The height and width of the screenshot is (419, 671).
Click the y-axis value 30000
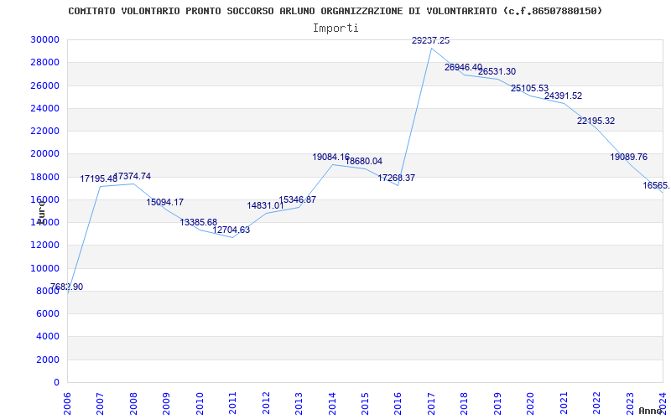click(45, 39)
